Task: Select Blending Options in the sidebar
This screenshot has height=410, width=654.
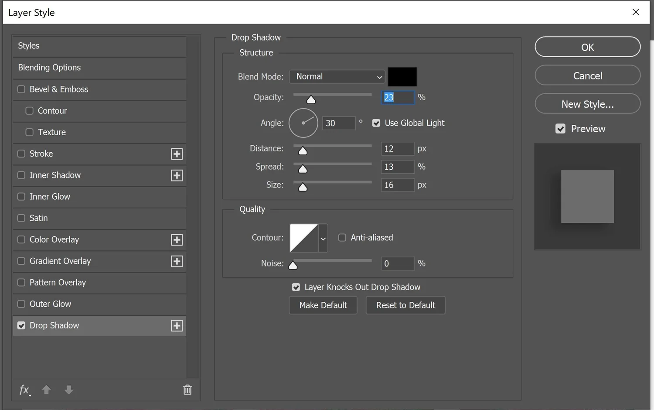Action: point(99,68)
